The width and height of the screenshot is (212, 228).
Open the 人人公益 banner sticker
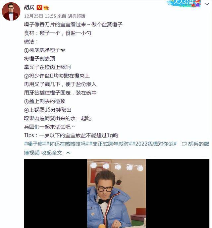184,3
